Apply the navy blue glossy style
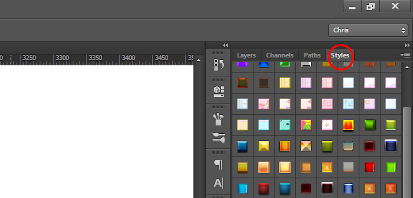The width and height of the screenshot is (413, 198). [390, 146]
